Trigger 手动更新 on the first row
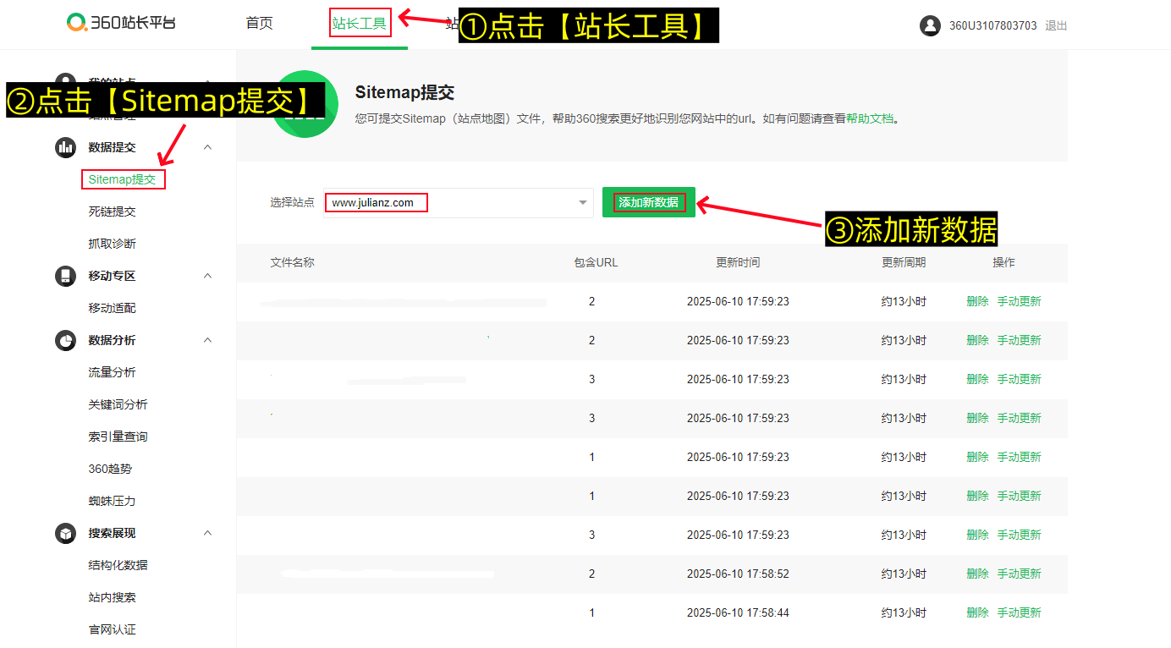Image resolution: width=1171 pixels, height=648 pixels. [x=1020, y=301]
